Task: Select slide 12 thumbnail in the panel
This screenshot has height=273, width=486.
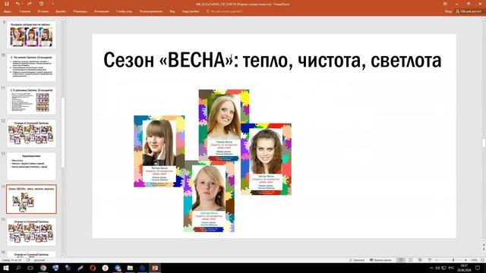Action: coord(31,133)
